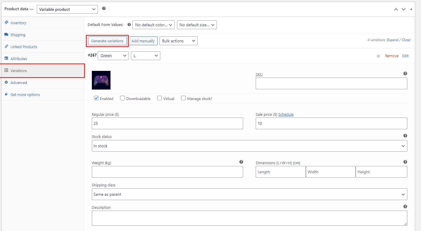The height and width of the screenshot is (231, 421).
Task: Click the Dimensions help tooltip icon
Action: tap(405, 162)
